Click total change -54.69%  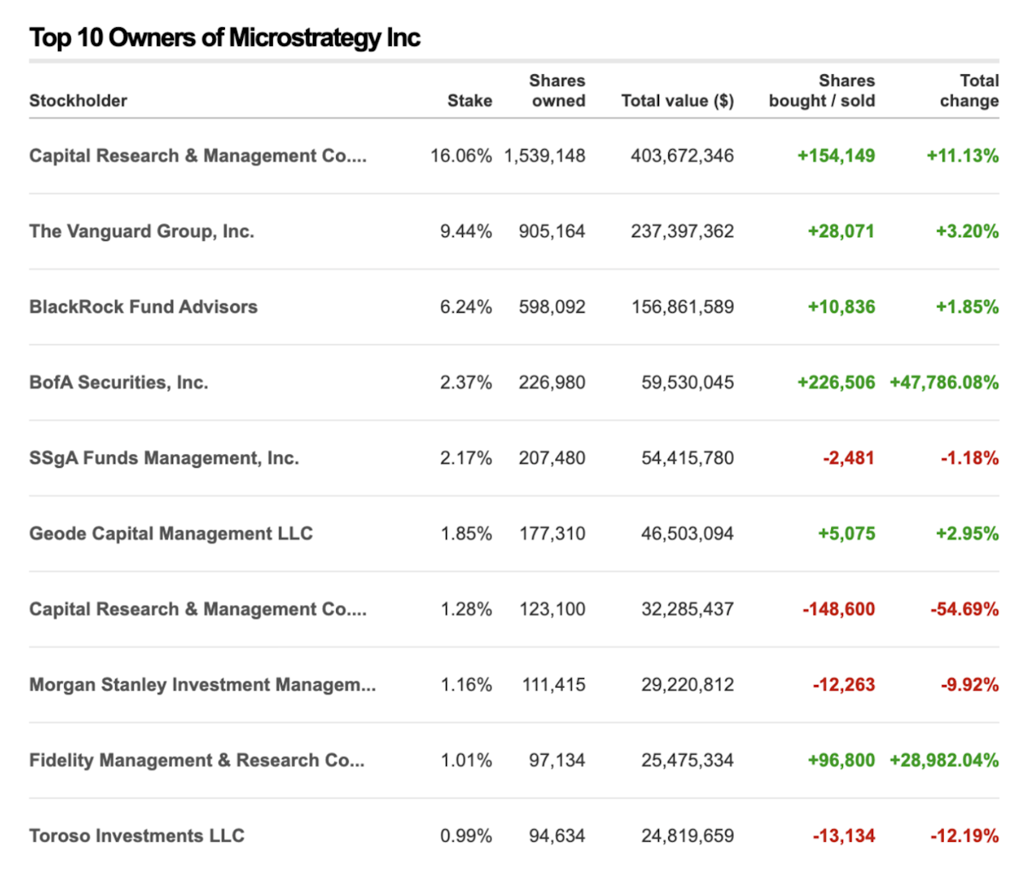point(965,609)
